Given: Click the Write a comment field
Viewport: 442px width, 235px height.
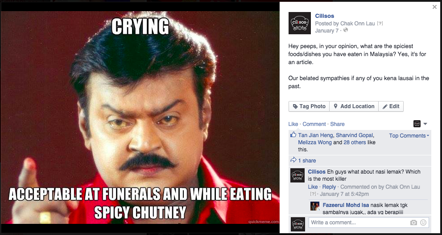Looking at the screenshot, I should [369, 223].
